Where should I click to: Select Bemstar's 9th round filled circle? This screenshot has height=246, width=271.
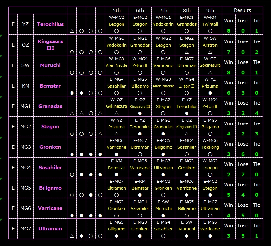(210, 93)
